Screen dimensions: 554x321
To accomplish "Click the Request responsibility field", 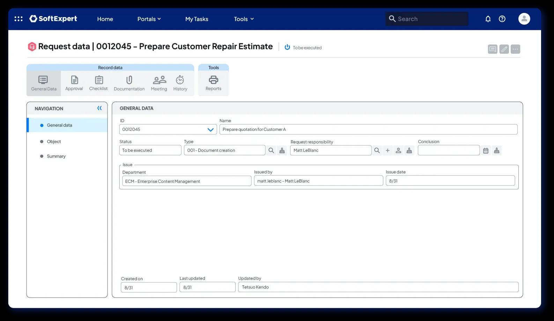I will 331,150.
